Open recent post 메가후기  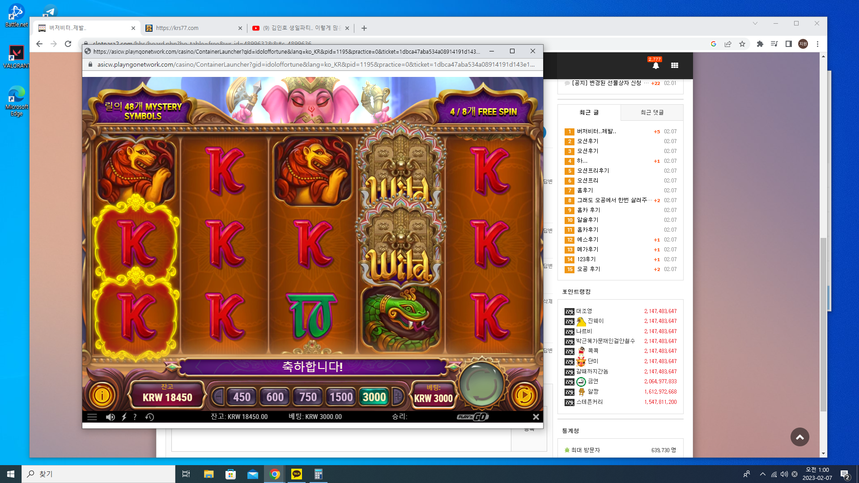click(587, 250)
